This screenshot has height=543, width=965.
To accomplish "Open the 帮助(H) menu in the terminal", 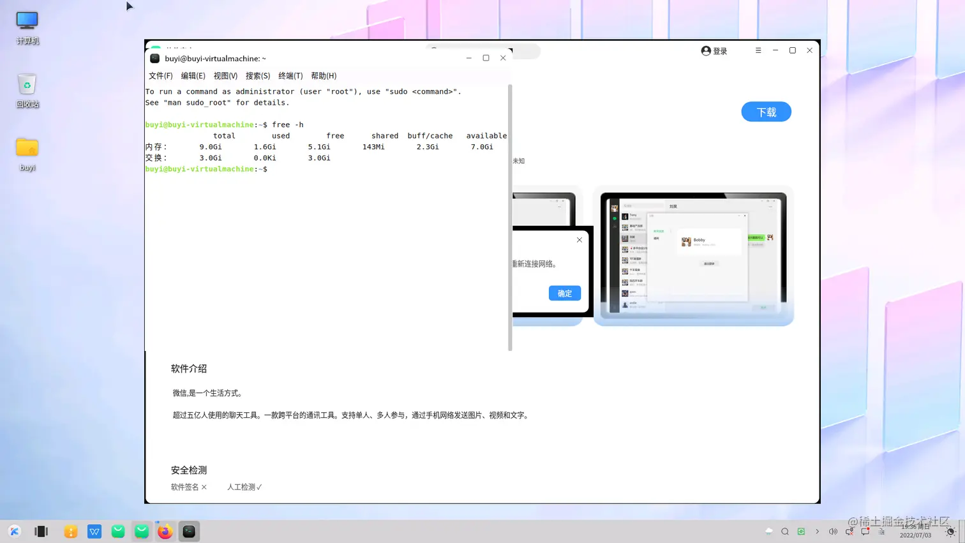I will (x=324, y=76).
